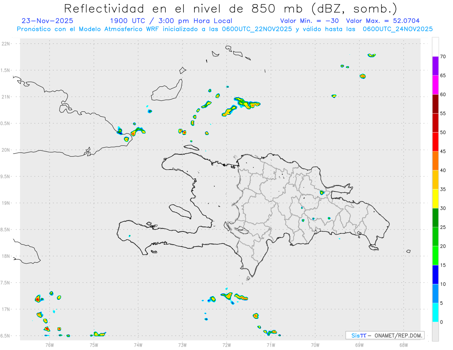
Task: Click the longitude axis label '70W'
Action: [x=315, y=344]
